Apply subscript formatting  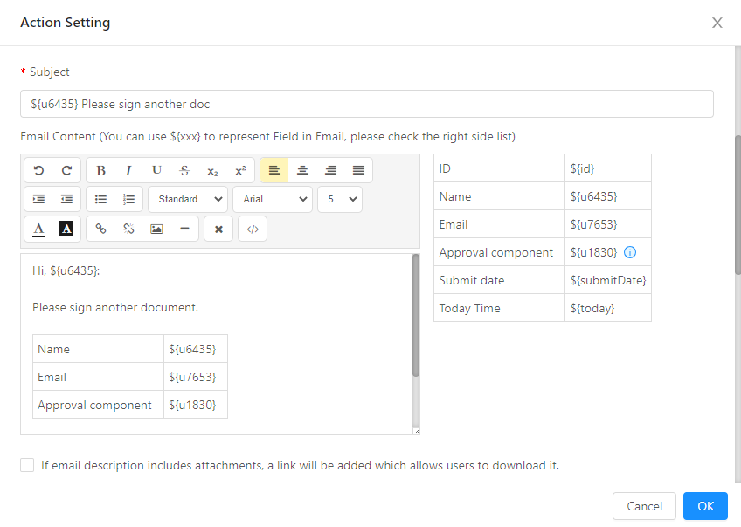click(212, 170)
